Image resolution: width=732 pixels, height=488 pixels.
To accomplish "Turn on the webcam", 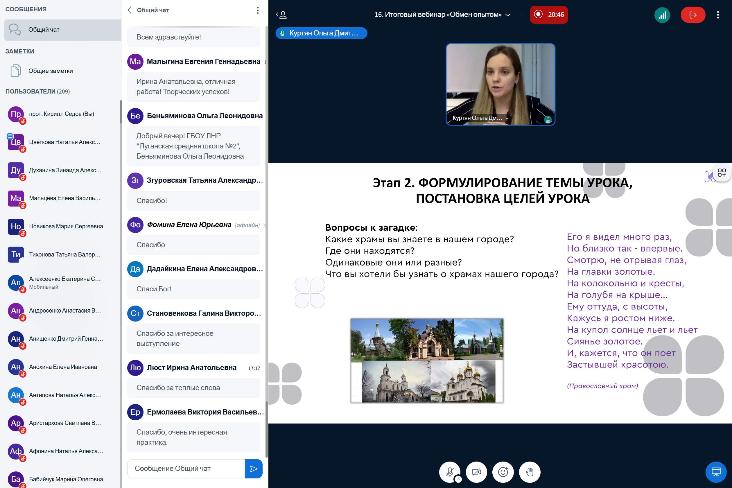I will click(476, 472).
